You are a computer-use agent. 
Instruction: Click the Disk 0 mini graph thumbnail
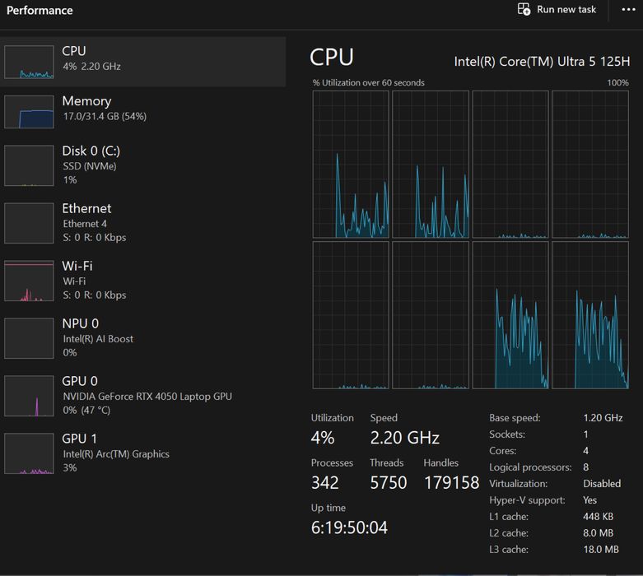[x=29, y=165]
